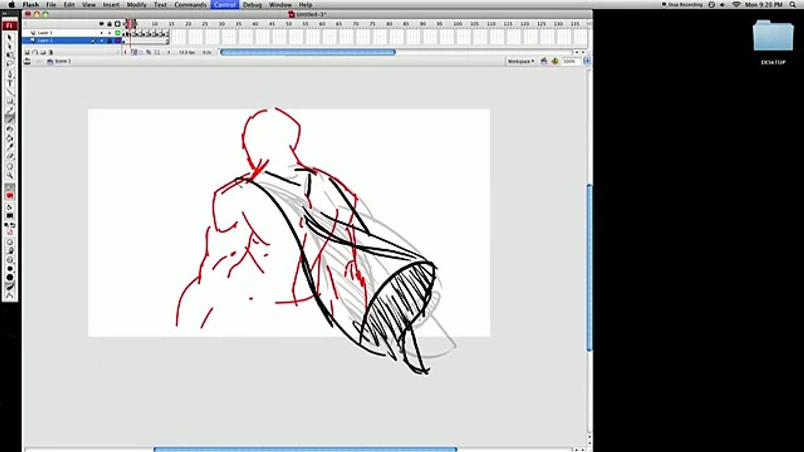Open the Control menu
The height and width of the screenshot is (452, 804).
[x=224, y=4]
